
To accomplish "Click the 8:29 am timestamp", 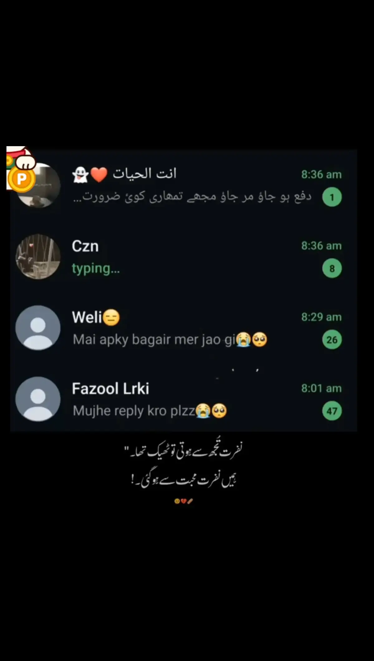I will click(x=321, y=317).
